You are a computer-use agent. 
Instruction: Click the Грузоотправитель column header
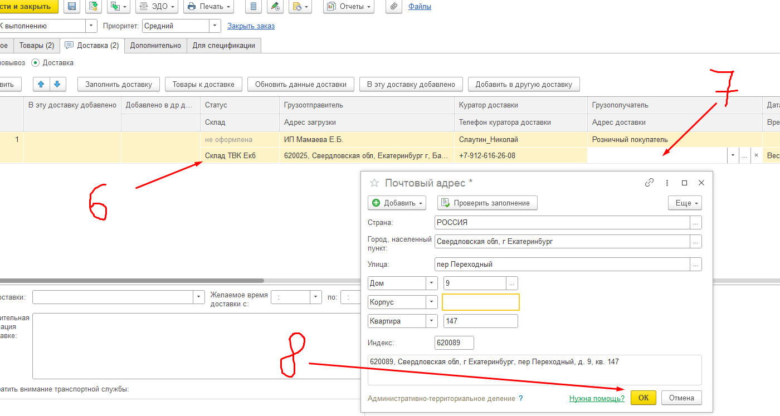tap(367, 105)
